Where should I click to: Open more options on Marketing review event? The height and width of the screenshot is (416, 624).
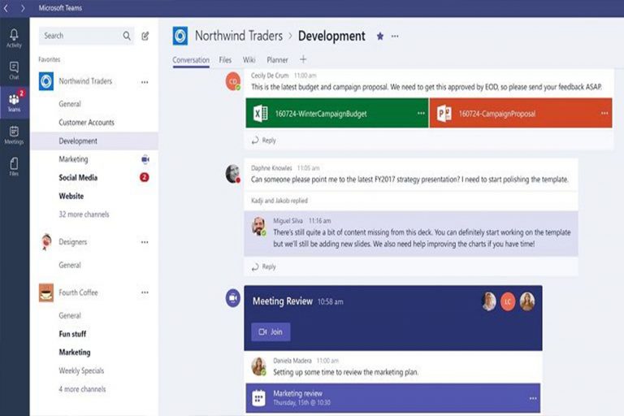click(533, 398)
